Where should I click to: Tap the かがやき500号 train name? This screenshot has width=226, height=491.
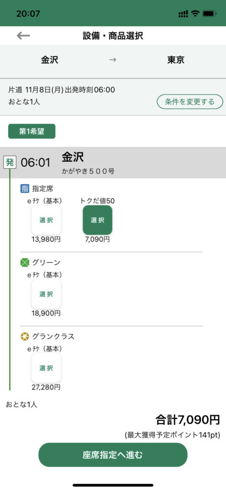click(88, 172)
